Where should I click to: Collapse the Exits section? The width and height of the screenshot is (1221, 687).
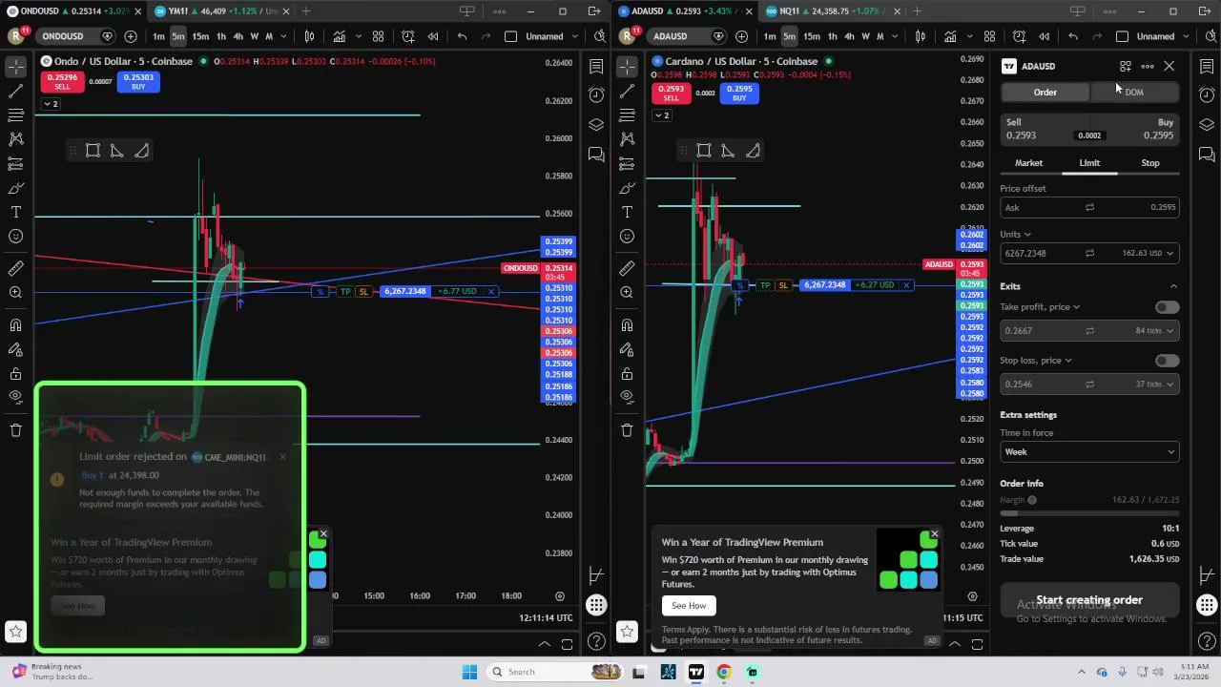(1173, 286)
